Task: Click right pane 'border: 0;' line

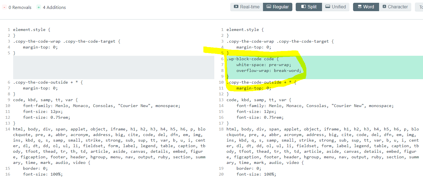Action: point(249,168)
